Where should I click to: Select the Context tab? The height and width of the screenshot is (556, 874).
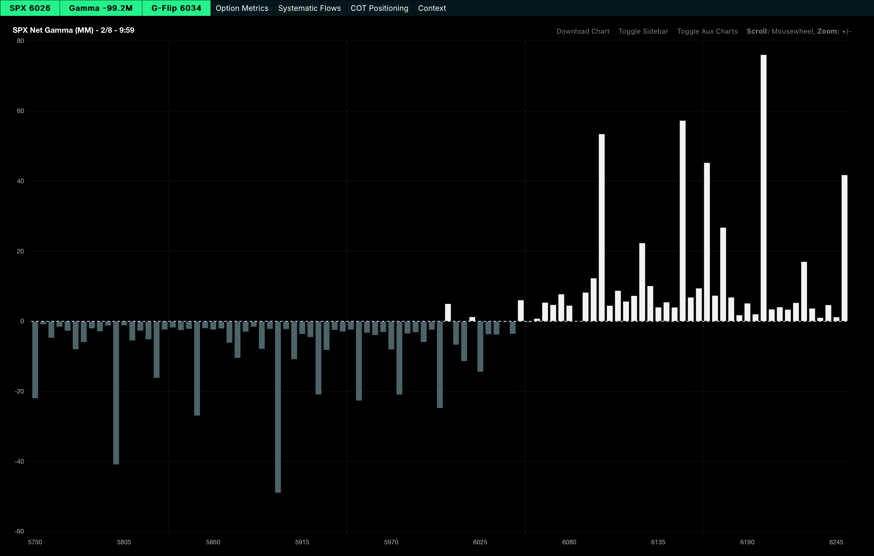tap(432, 8)
